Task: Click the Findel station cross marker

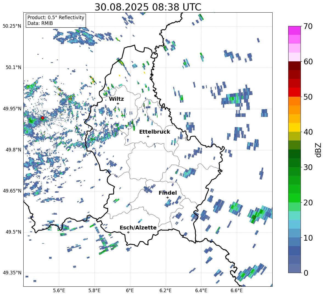Action: pyautogui.click(x=167, y=198)
